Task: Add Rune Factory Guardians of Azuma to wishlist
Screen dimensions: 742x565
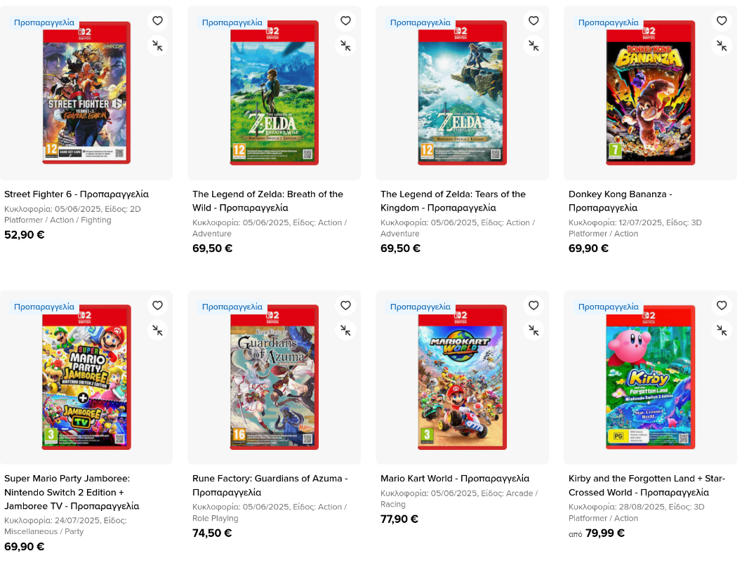Action: 345,305
